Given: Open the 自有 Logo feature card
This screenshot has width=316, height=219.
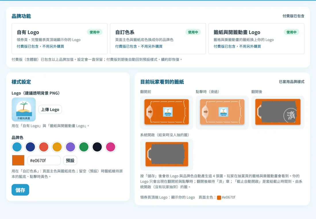Looking at the screenshot, I should click(59, 39).
